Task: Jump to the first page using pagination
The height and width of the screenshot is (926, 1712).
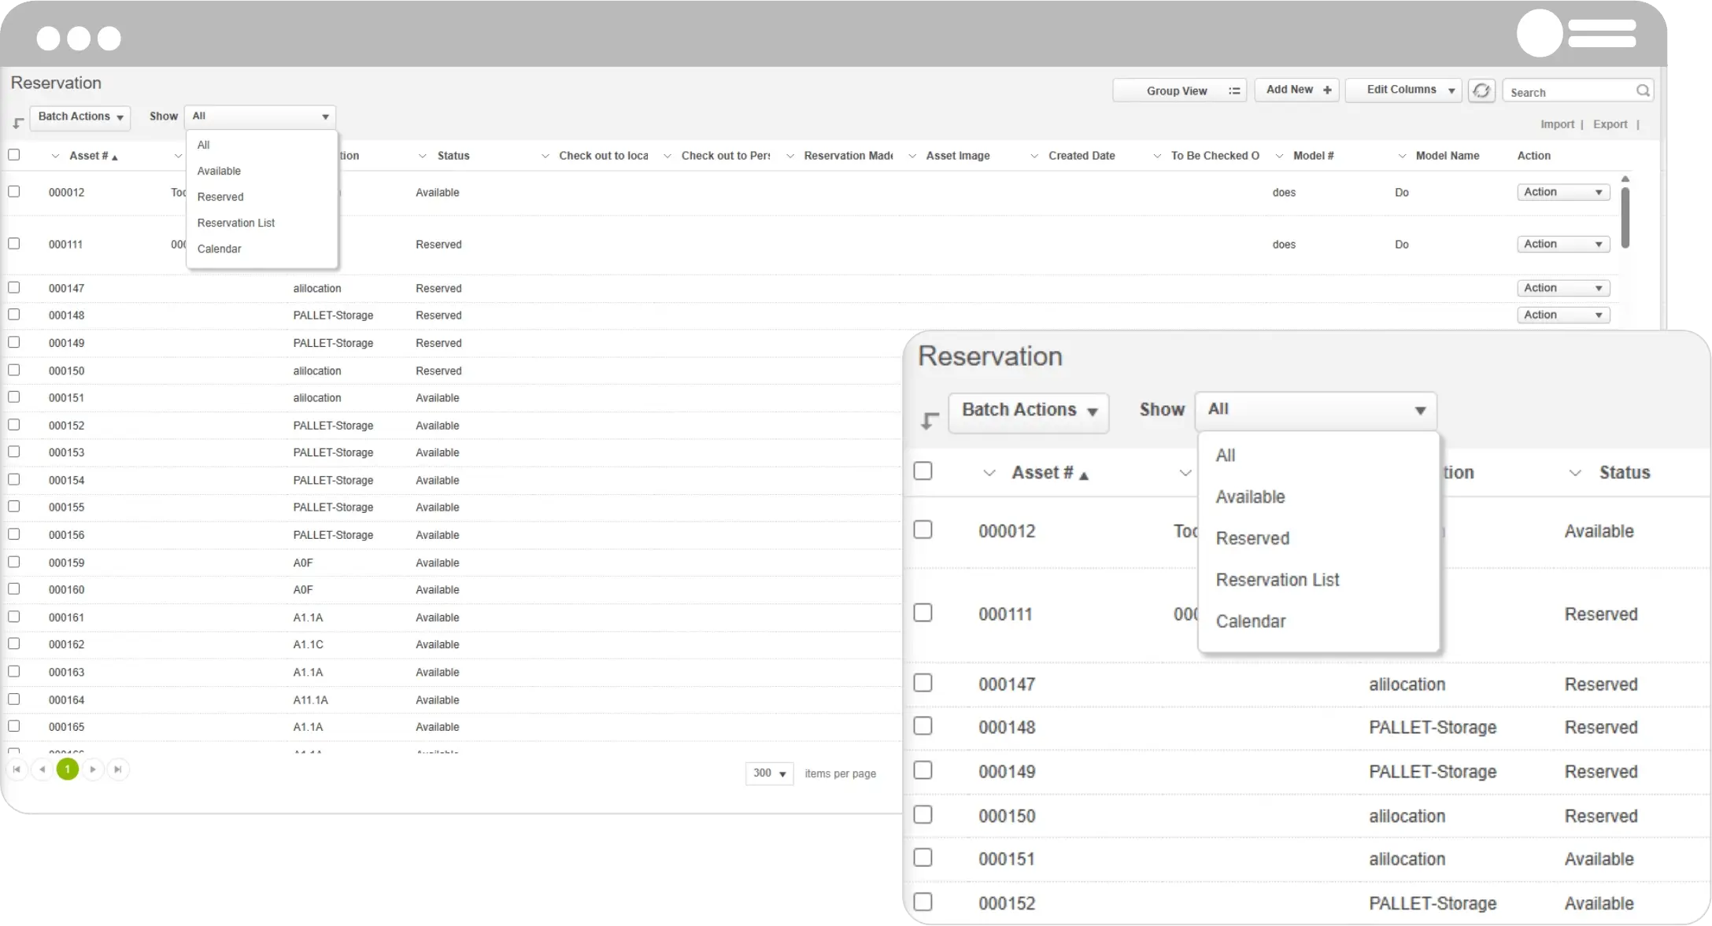Action: (x=17, y=769)
